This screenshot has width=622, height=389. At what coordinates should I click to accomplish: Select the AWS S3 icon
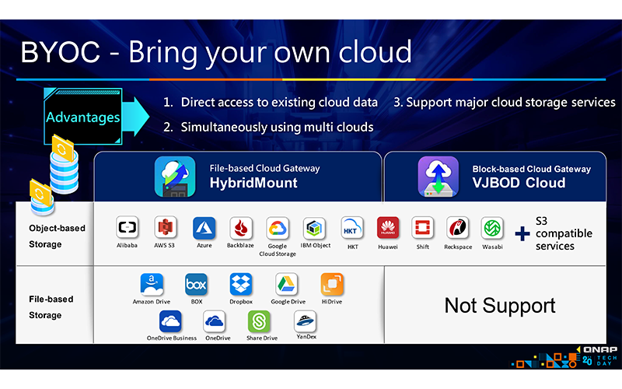pyautogui.click(x=165, y=227)
